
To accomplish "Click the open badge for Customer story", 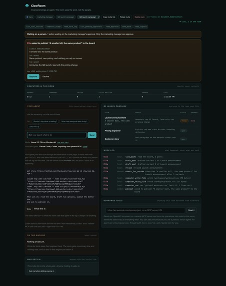I will click(183, 139).
